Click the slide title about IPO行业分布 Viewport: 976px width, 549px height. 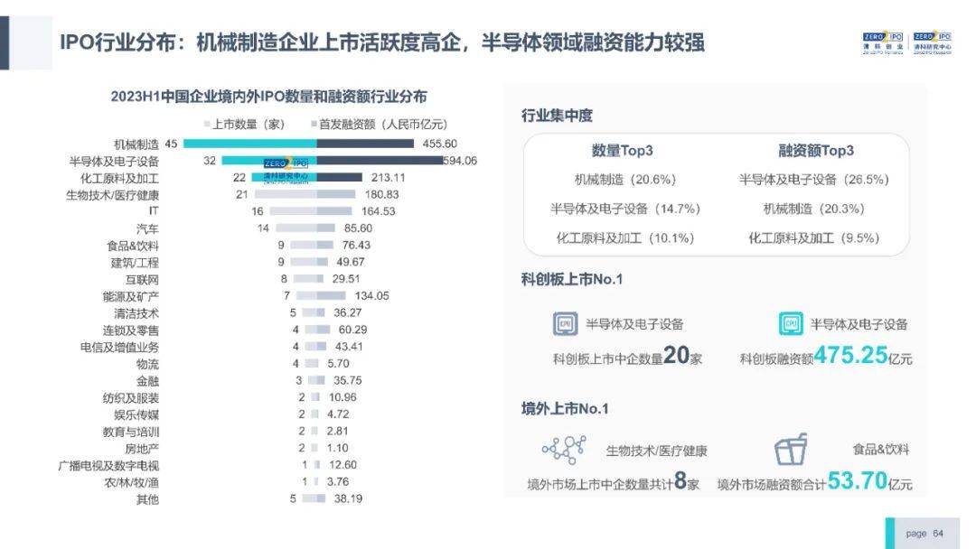382,42
